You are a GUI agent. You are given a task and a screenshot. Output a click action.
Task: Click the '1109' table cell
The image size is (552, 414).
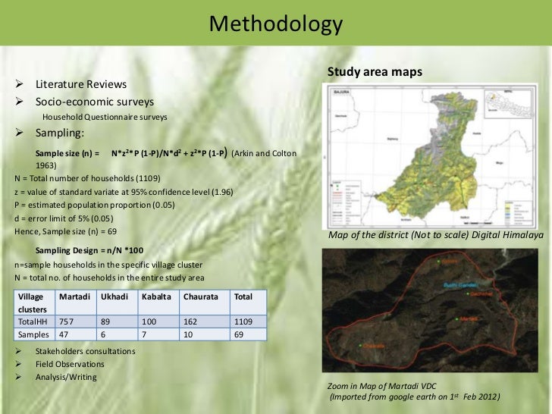point(248,321)
